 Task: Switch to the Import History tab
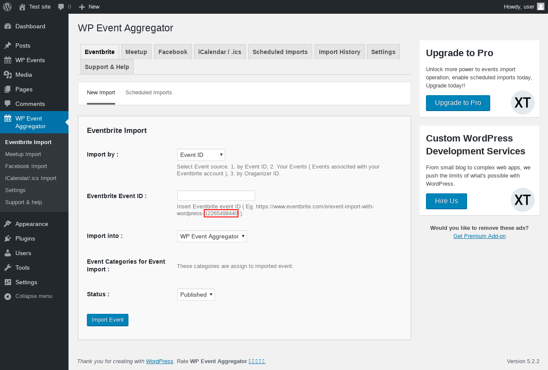(340, 52)
